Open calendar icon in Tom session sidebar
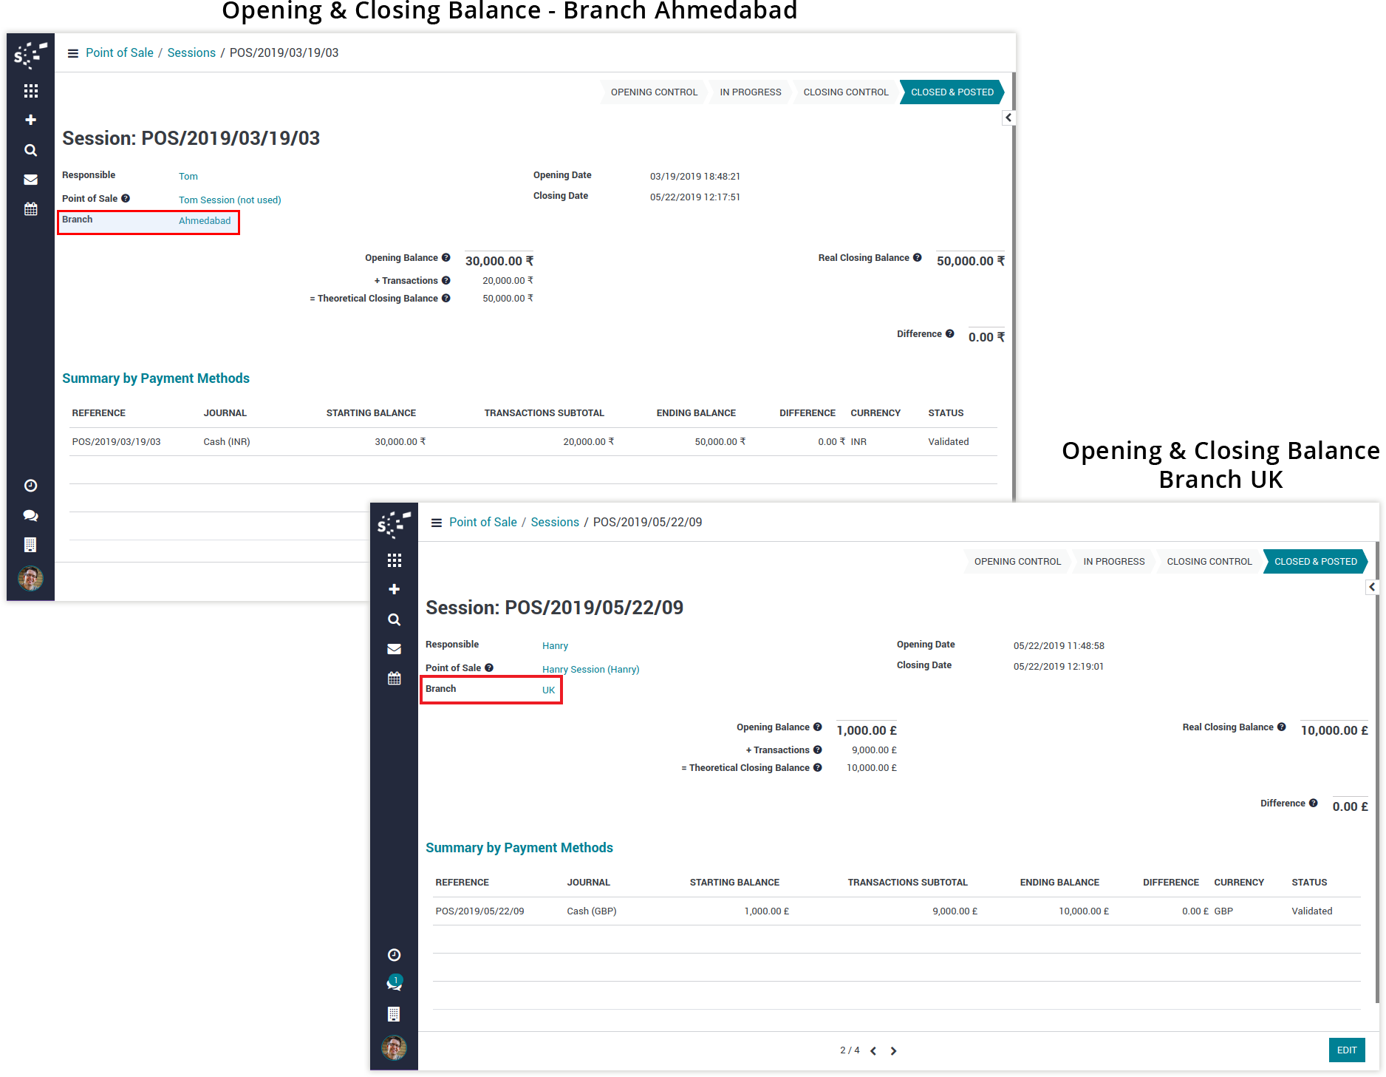 click(x=30, y=209)
